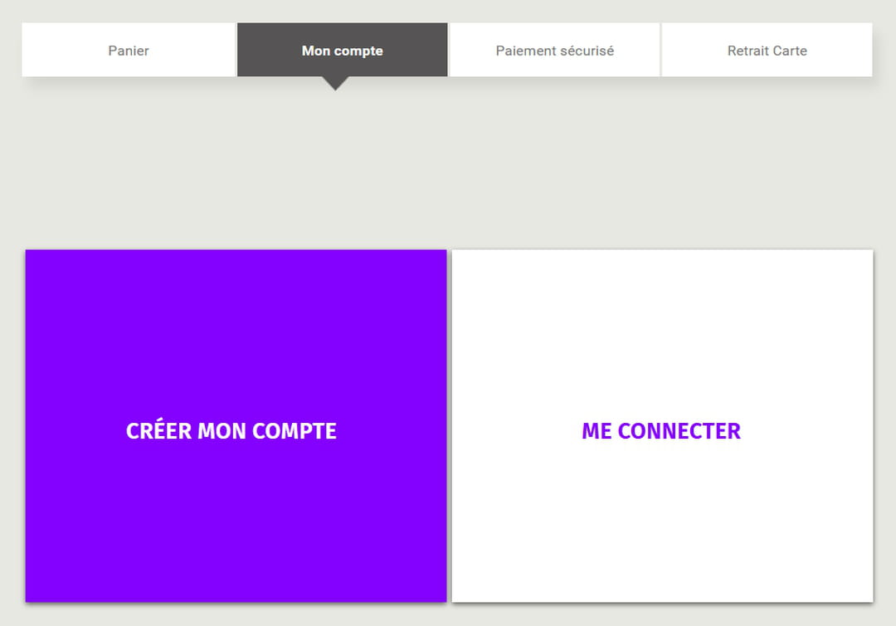Jump to the secure payment step
Viewport: 896px width, 626px height.
[x=554, y=51]
